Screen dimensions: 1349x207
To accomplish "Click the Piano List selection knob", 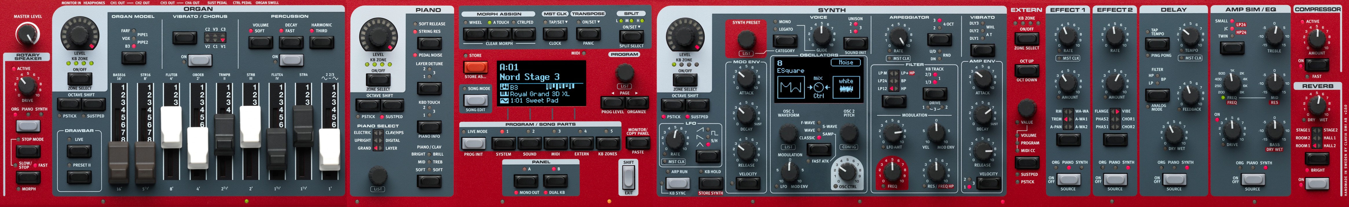I will (x=378, y=175).
